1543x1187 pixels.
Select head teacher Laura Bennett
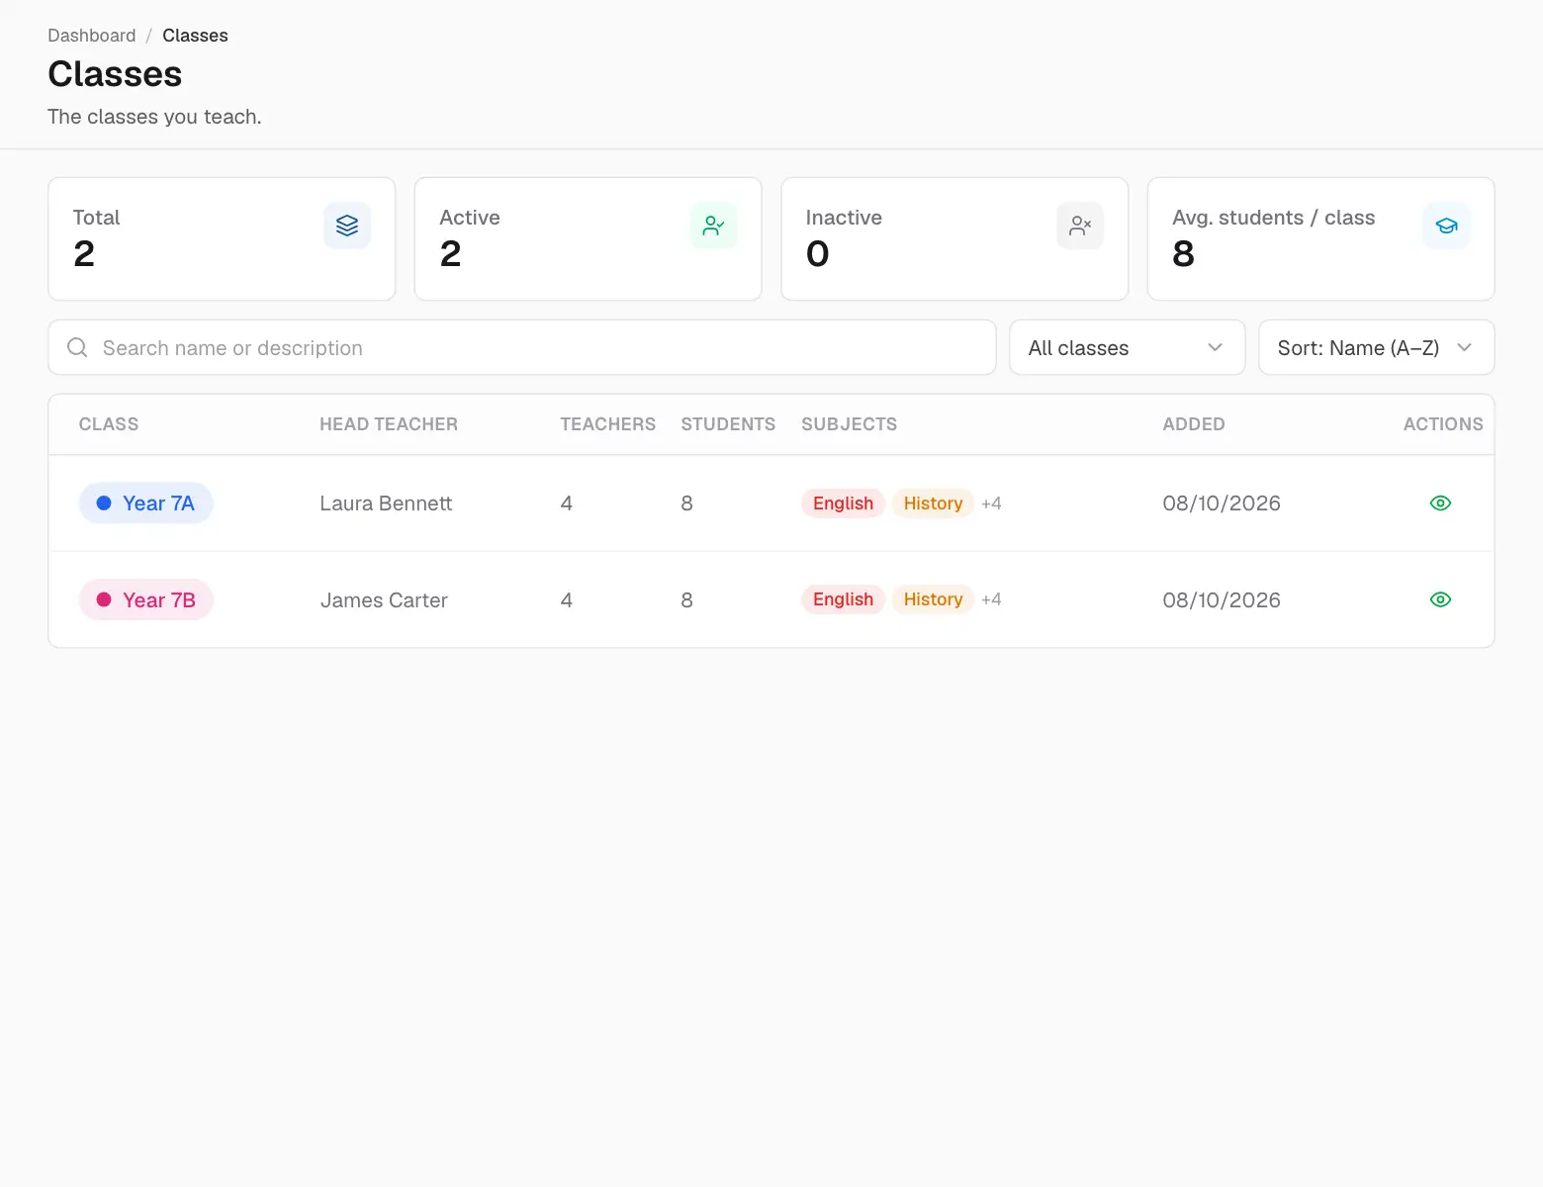[x=386, y=503]
